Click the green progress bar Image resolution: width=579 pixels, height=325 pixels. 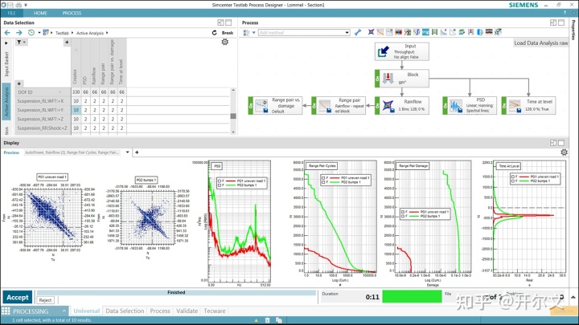pyautogui.click(x=412, y=297)
